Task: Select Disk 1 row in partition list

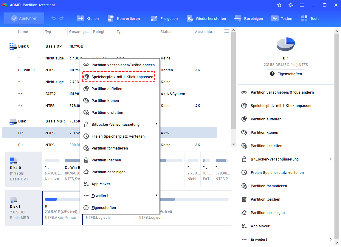Action: (109, 121)
